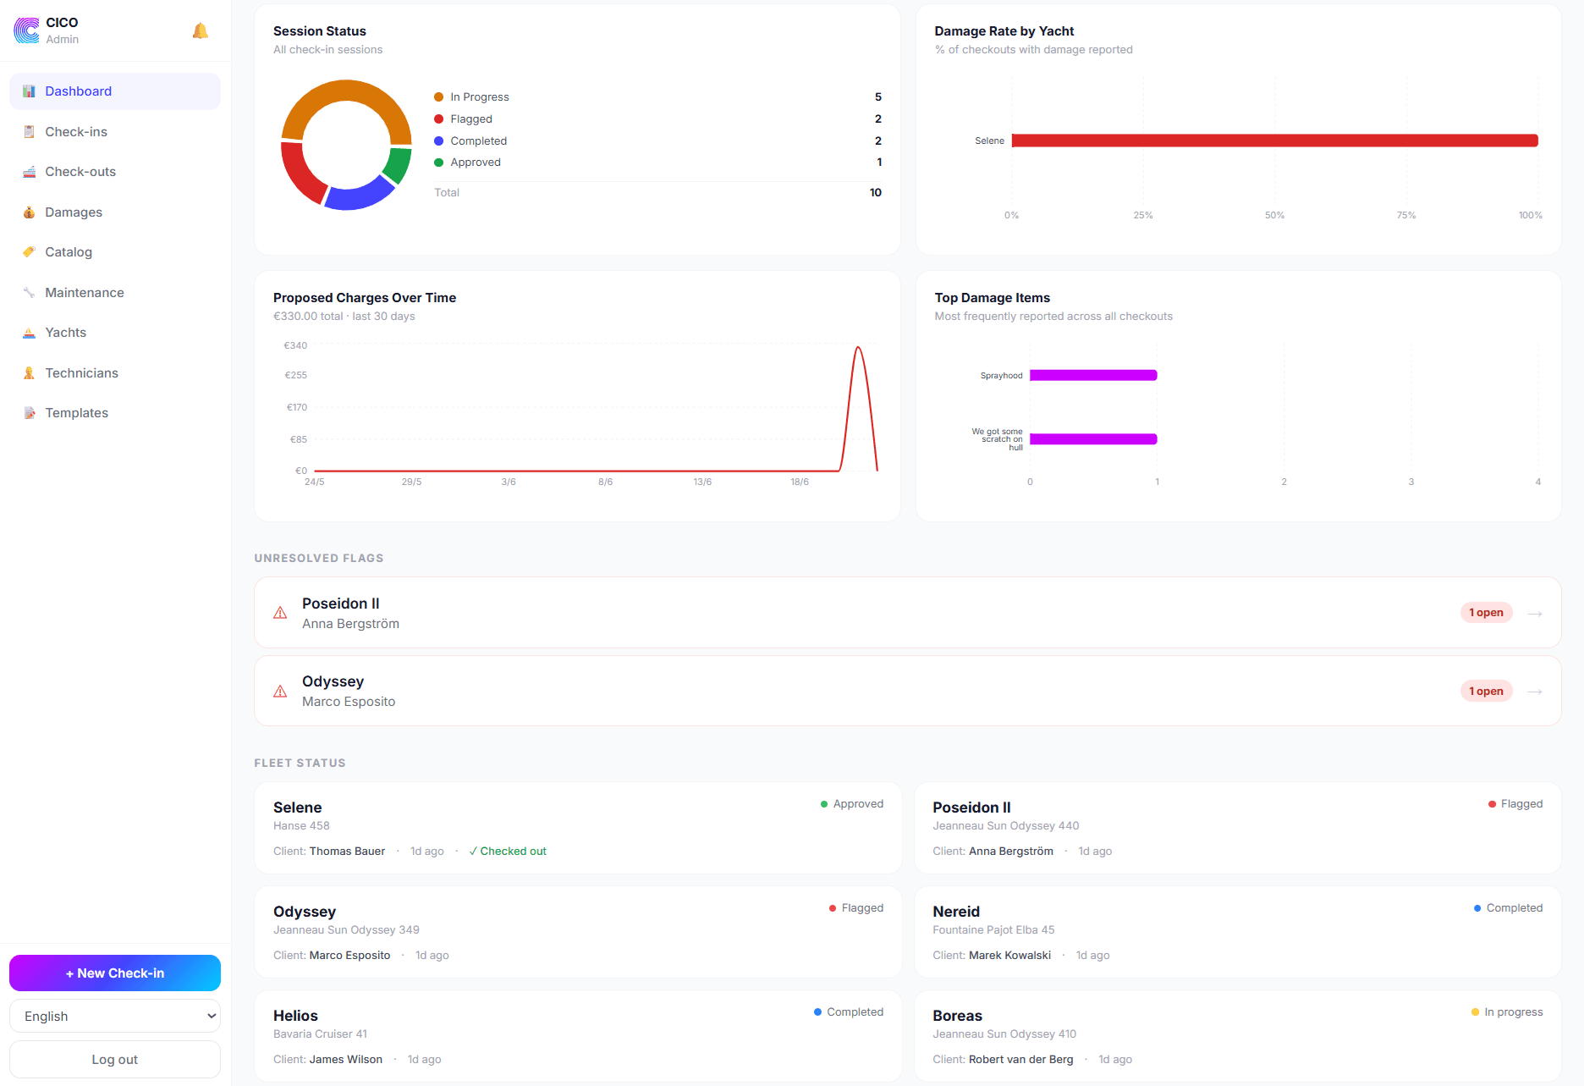Click the scratch on hull magenta bar

[x=1093, y=438]
